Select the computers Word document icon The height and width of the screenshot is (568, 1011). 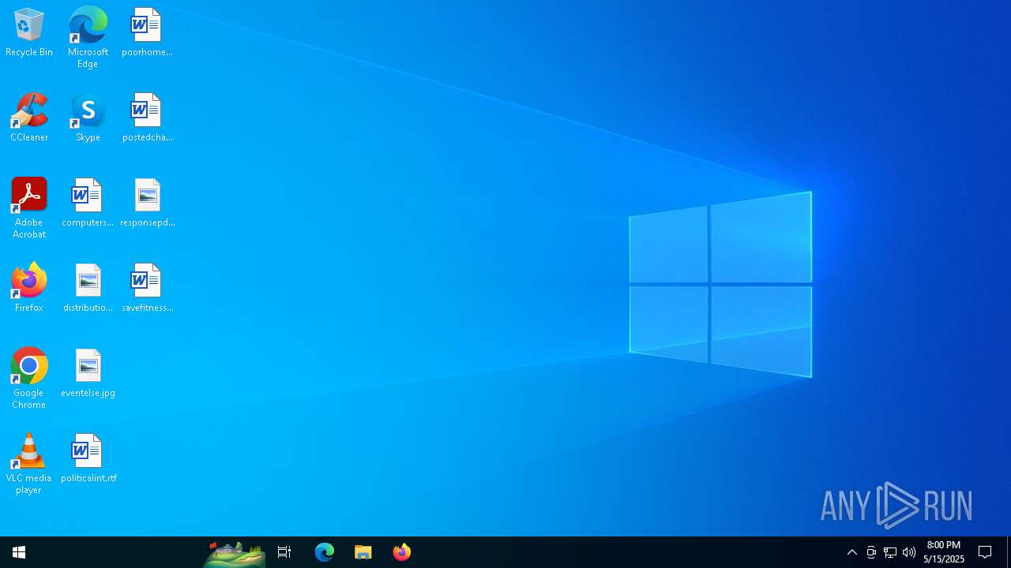88,204
